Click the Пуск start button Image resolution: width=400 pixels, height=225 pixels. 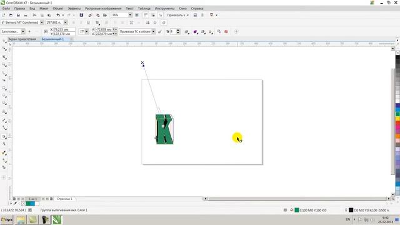point(7,219)
